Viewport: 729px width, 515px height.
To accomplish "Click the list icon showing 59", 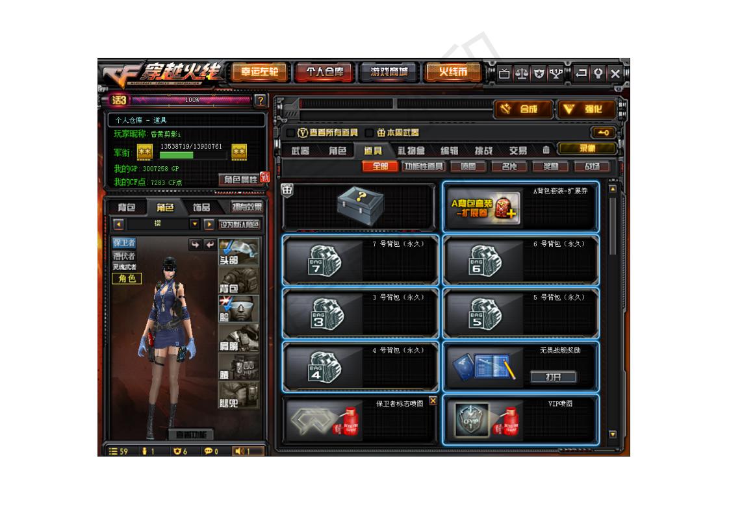I will pyautogui.click(x=113, y=451).
